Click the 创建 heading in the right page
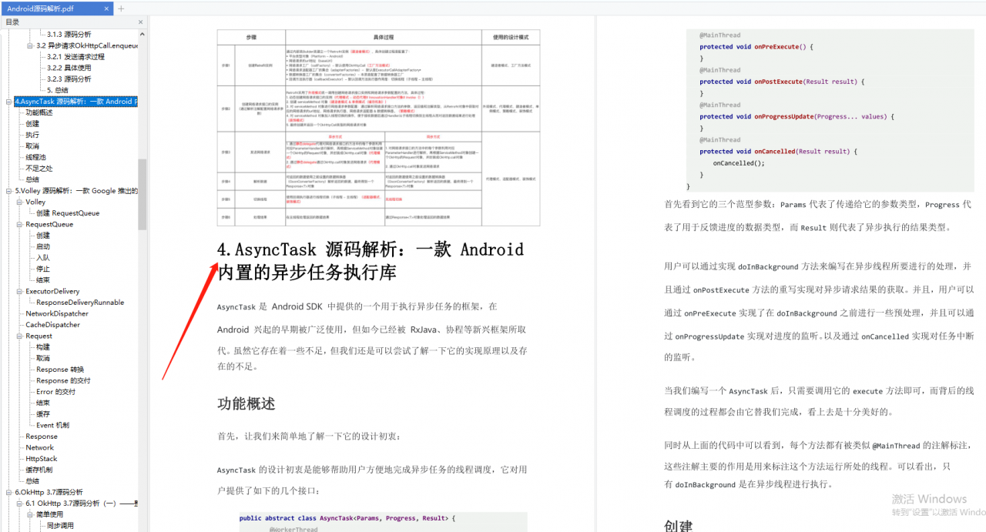The image size is (986, 532). click(x=679, y=526)
